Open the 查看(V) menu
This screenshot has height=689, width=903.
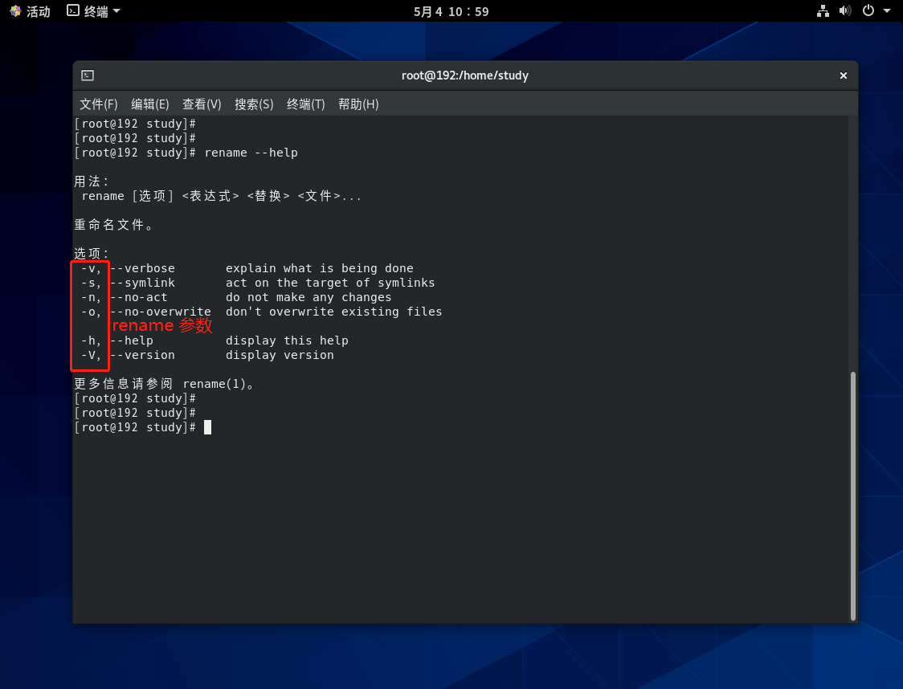[202, 104]
